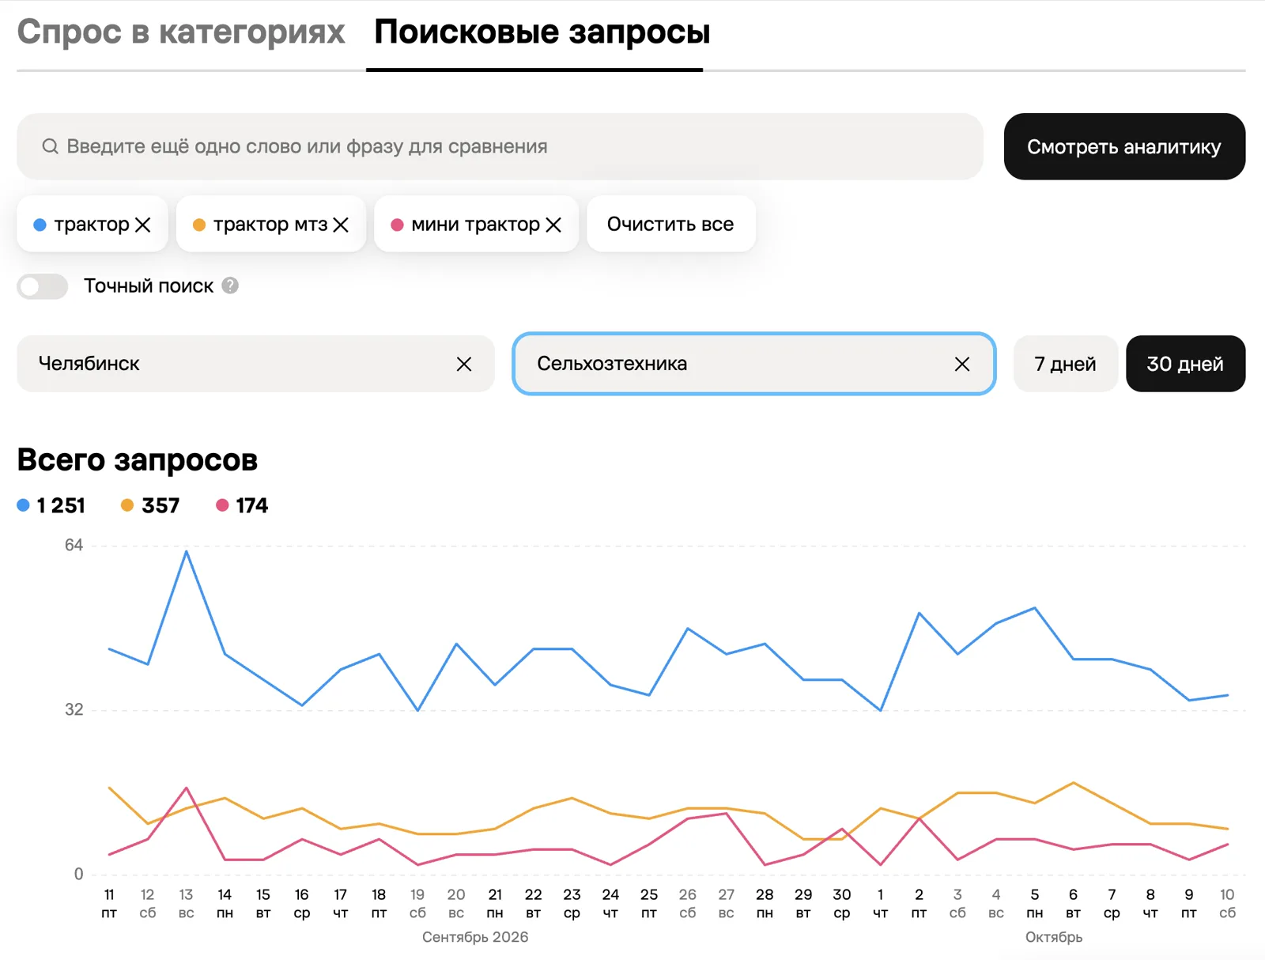The width and height of the screenshot is (1265, 960).
Task: Remove the "трактор мтз" search tag
Action: pyautogui.click(x=341, y=225)
